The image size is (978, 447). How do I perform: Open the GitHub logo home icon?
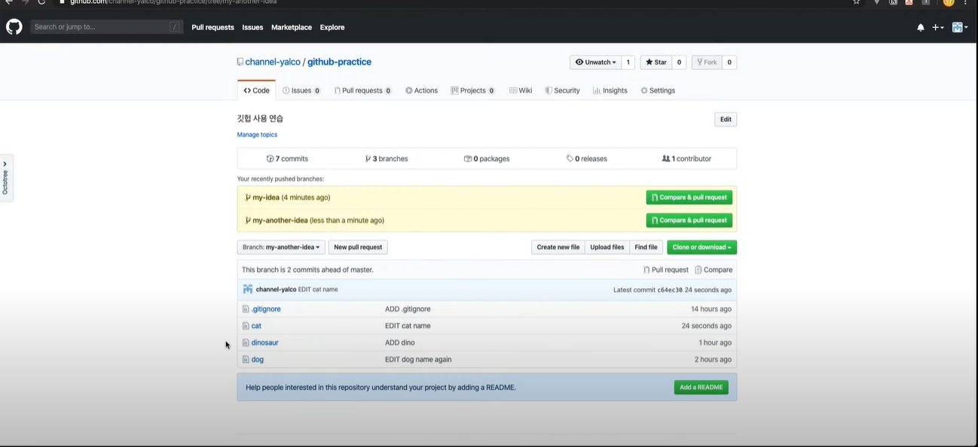(14, 27)
